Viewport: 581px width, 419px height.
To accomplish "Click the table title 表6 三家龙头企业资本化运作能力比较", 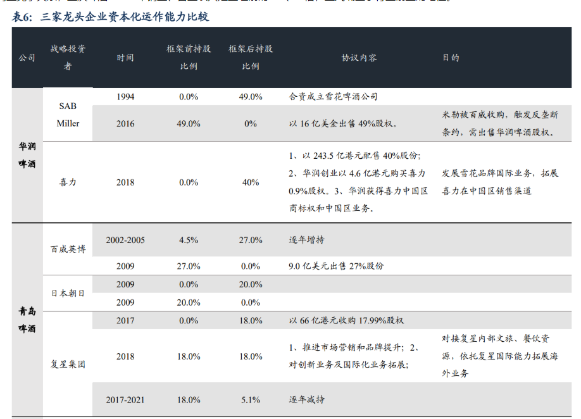I will pos(111,17).
